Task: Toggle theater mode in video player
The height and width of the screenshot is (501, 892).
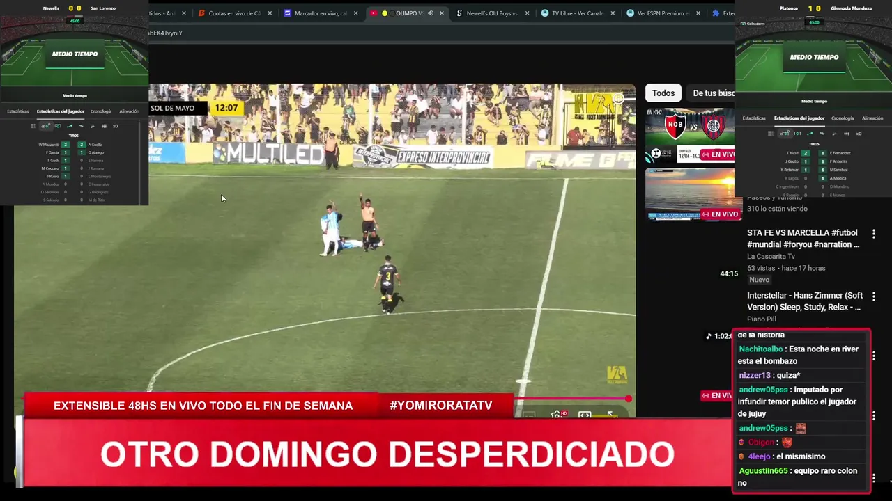Action: pos(585,415)
